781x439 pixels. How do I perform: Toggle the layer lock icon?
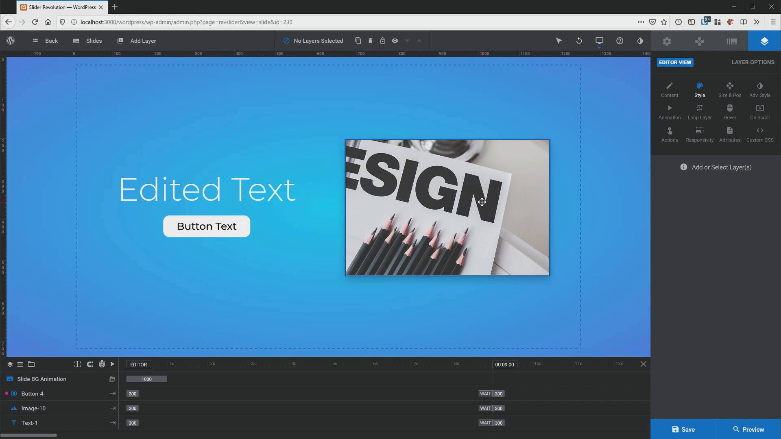pyautogui.click(x=382, y=41)
